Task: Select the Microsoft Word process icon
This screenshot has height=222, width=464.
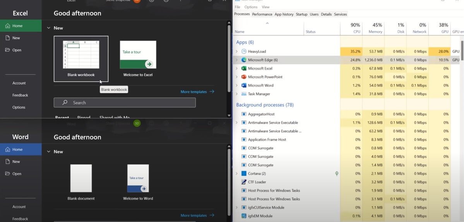Action: 244,85
